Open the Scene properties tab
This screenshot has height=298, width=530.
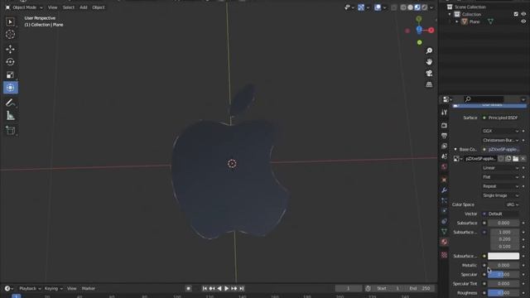click(444, 156)
